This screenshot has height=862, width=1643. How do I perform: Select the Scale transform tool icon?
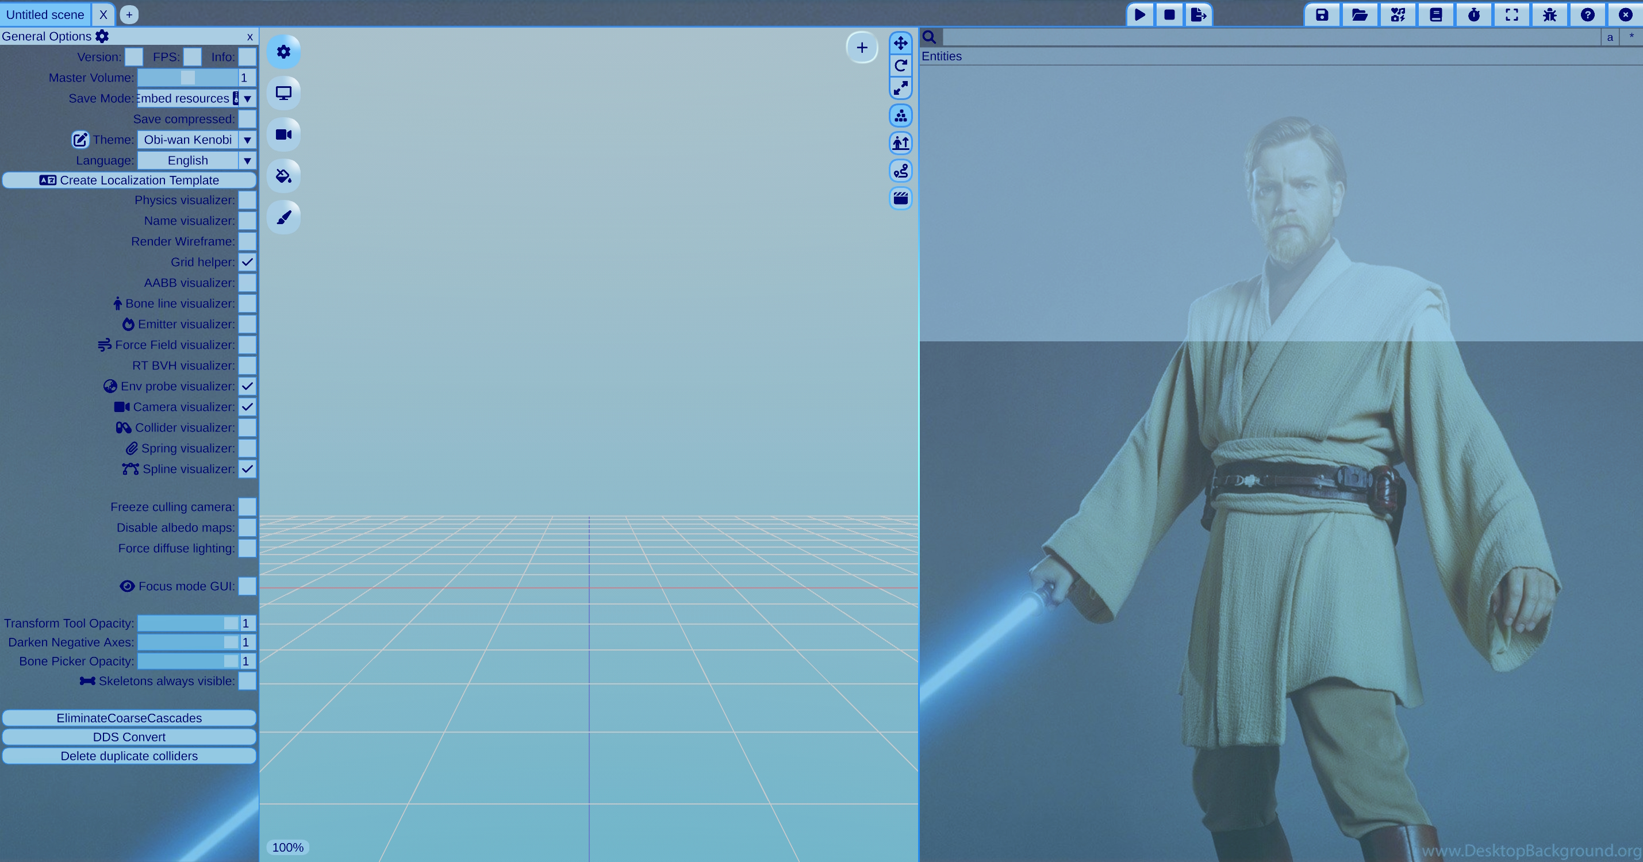coord(901,87)
